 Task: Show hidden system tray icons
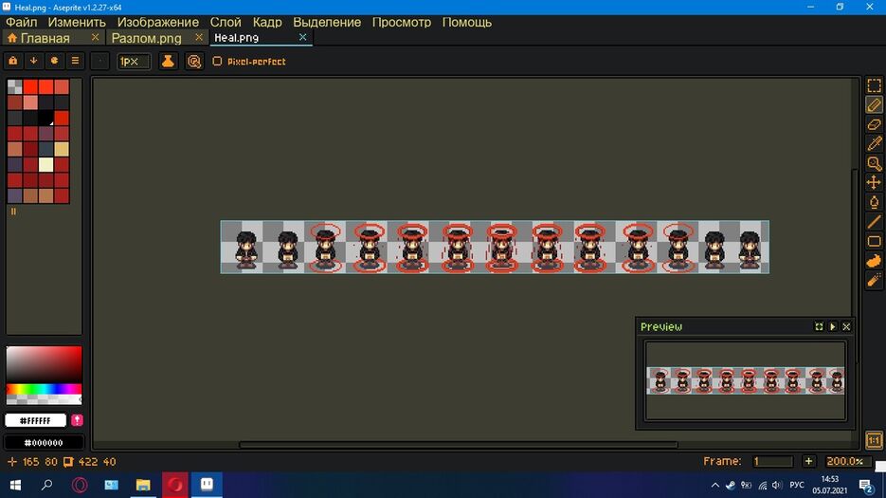tap(714, 485)
